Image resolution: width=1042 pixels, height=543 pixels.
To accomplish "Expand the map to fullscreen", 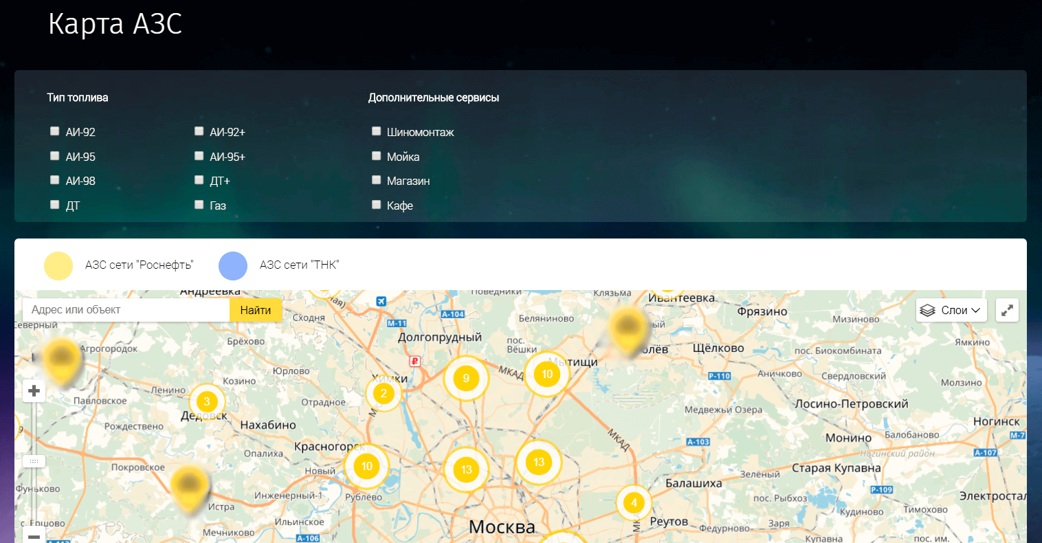I will [x=1007, y=310].
